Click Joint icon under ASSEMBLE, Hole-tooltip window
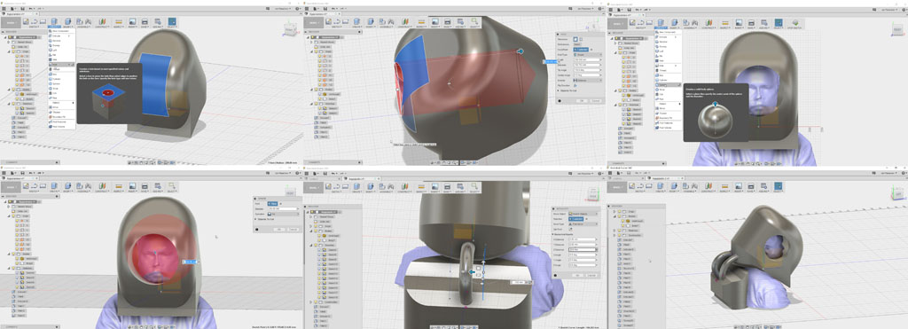Image resolution: width=908 pixels, height=329 pixels. point(88,21)
